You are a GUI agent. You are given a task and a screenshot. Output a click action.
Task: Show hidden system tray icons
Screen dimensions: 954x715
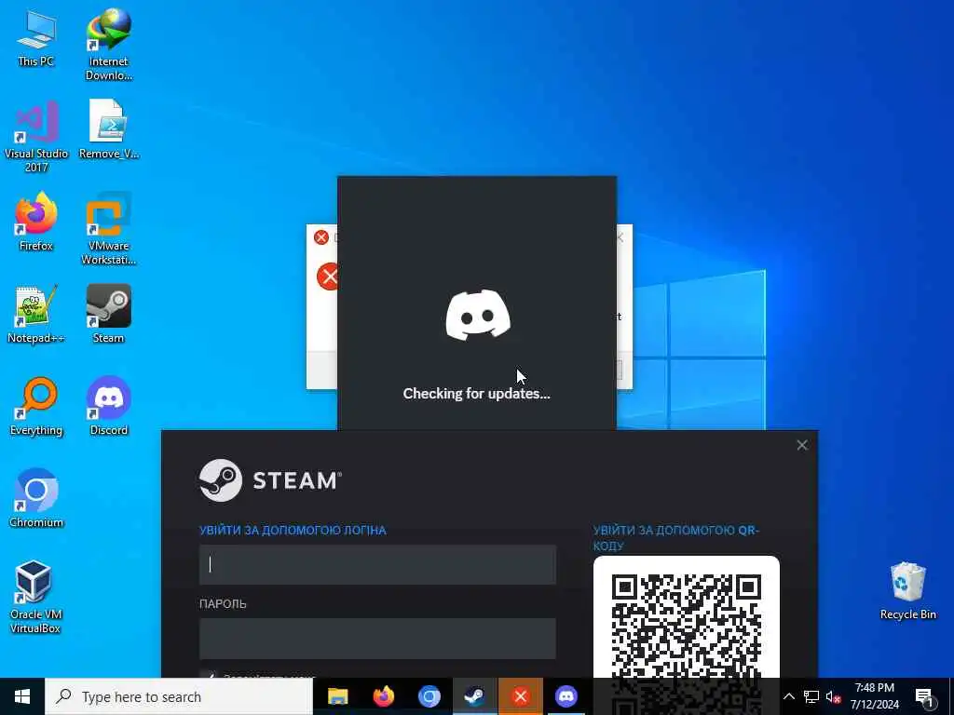tap(788, 696)
